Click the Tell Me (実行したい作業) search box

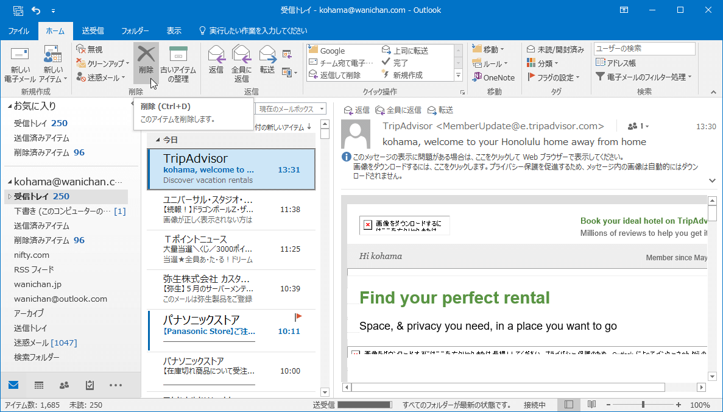click(x=253, y=31)
